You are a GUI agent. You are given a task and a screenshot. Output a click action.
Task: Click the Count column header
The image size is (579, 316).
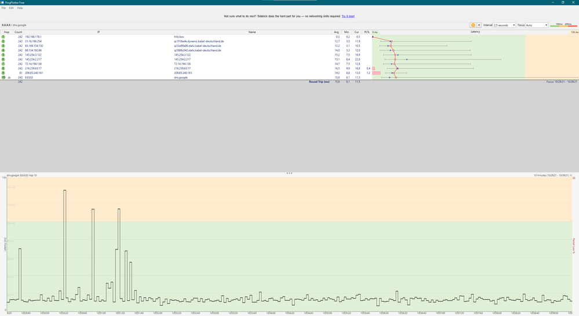(18, 32)
